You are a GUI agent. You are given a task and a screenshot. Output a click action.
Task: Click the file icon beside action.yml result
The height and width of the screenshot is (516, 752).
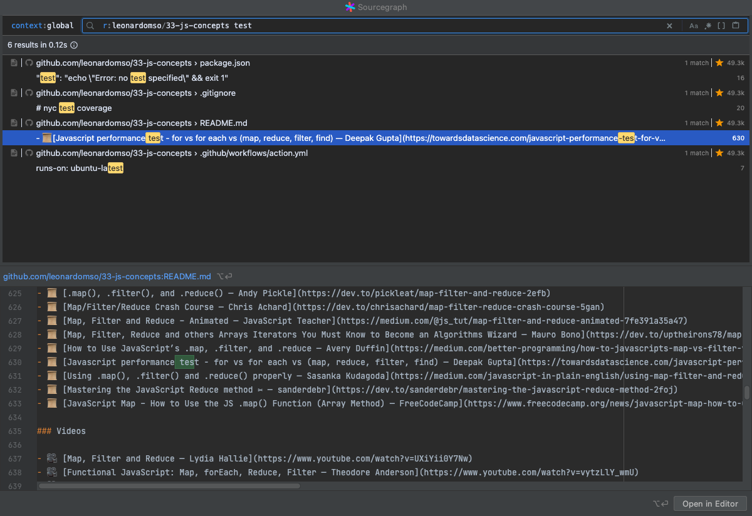14,153
